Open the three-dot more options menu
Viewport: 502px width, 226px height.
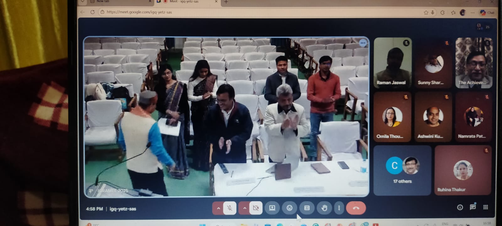pyautogui.click(x=339, y=208)
